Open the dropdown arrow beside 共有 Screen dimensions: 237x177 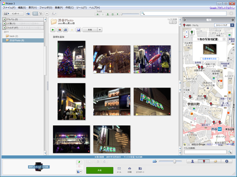100,30
